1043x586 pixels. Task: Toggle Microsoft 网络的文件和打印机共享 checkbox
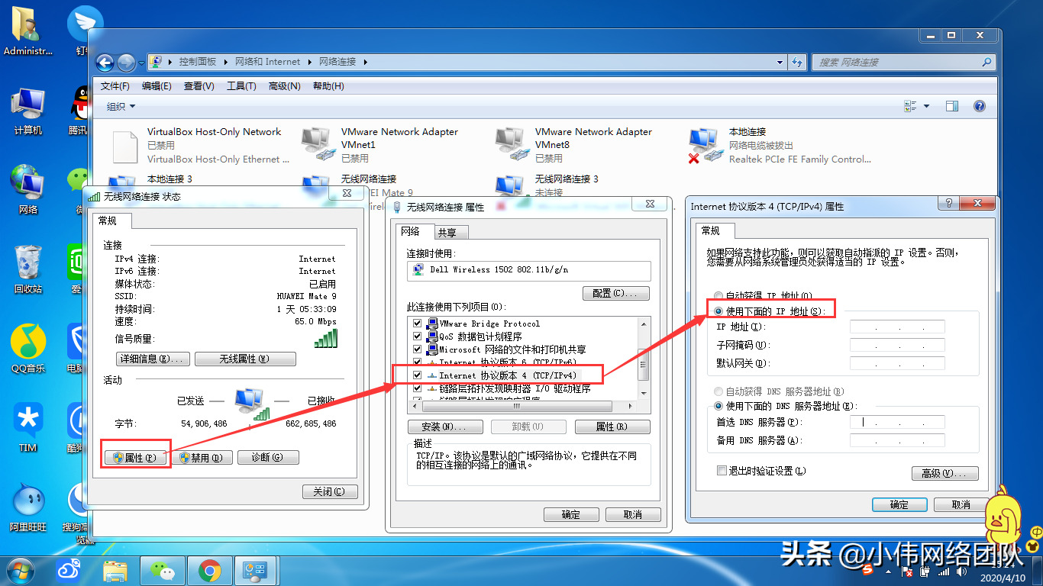coord(417,349)
